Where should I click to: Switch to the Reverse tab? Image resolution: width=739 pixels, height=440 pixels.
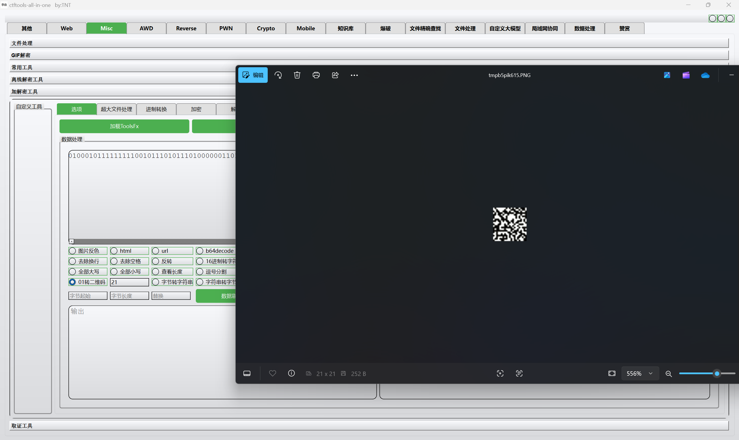point(186,29)
